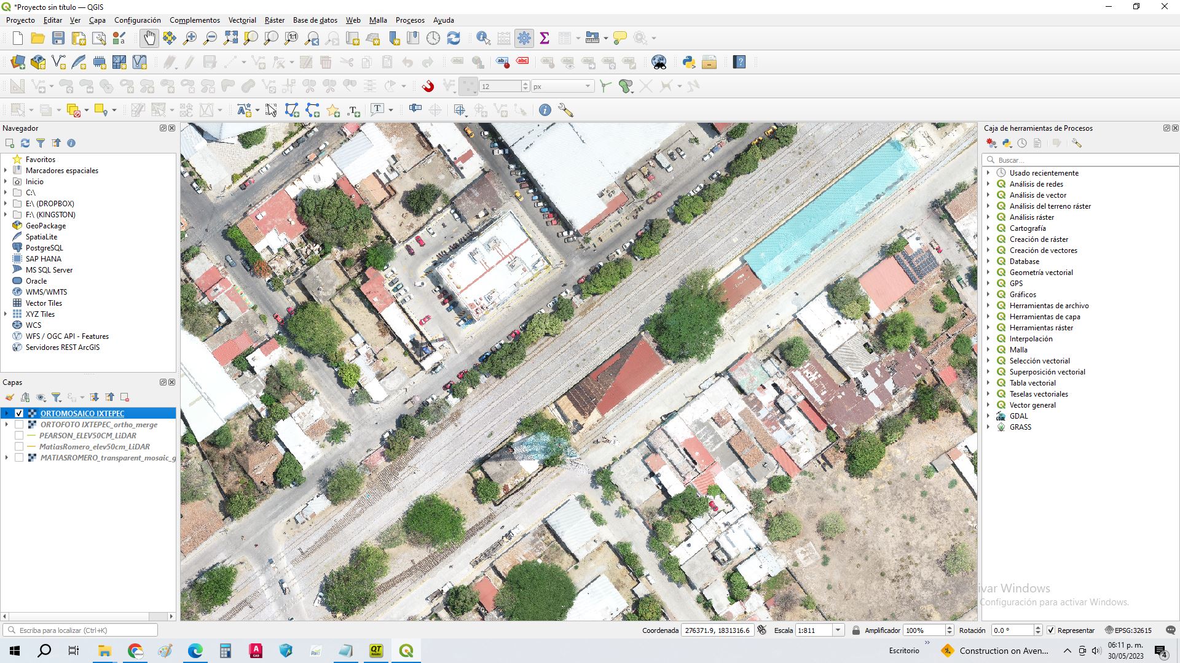The image size is (1180, 663).
Task: Expand the GDAL toolbox group
Action: pyautogui.click(x=988, y=416)
